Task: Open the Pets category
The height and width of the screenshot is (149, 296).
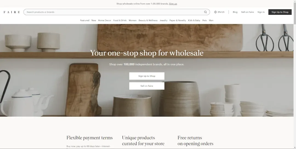Action: point(204,20)
